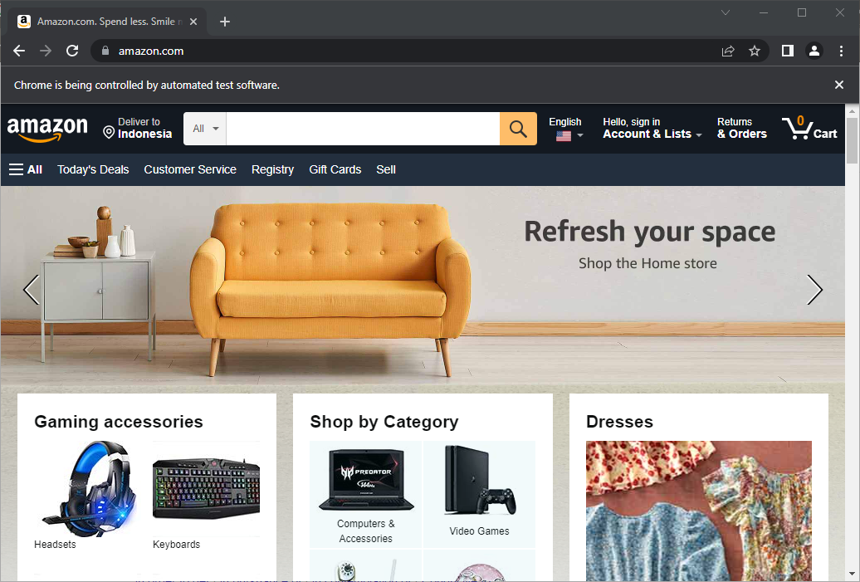Open the Gift Cards nav item
860x582 pixels.
click(335, 169)
